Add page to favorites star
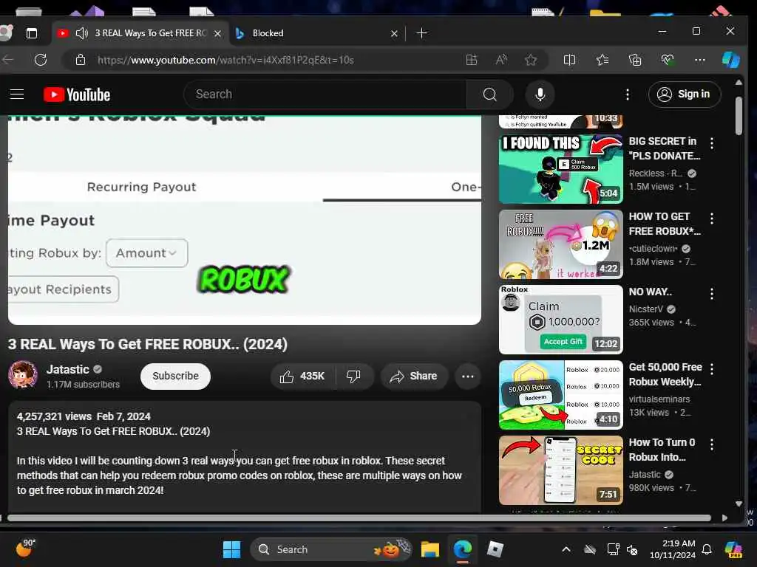Viewport: 757px width, 567px height. coord(531,60)
